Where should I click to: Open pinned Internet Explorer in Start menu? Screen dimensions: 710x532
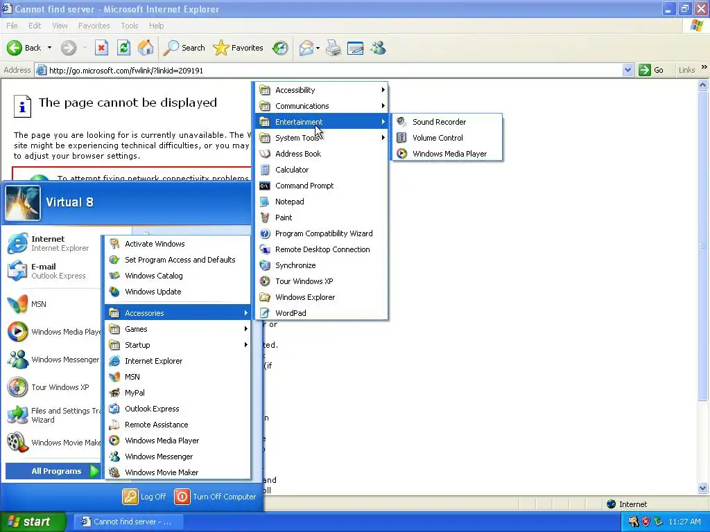[52, 243]
